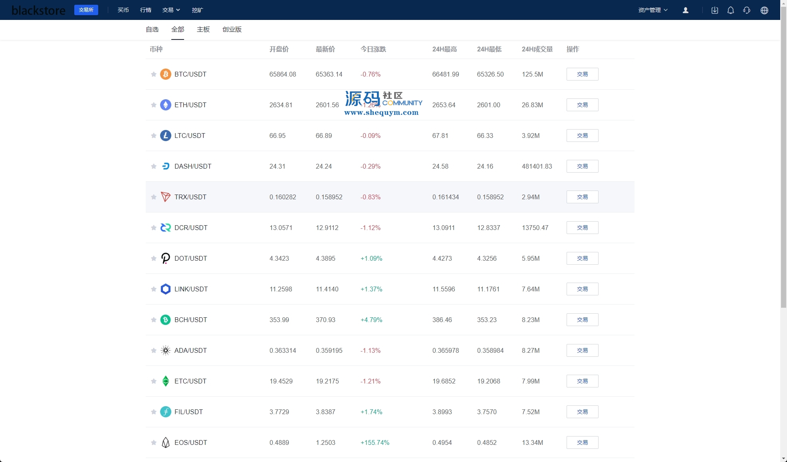Image resolution: width=787 pixels, height=462 pixels.
Task: Switch to the 创业版 tab
Action: pos(232,29)
